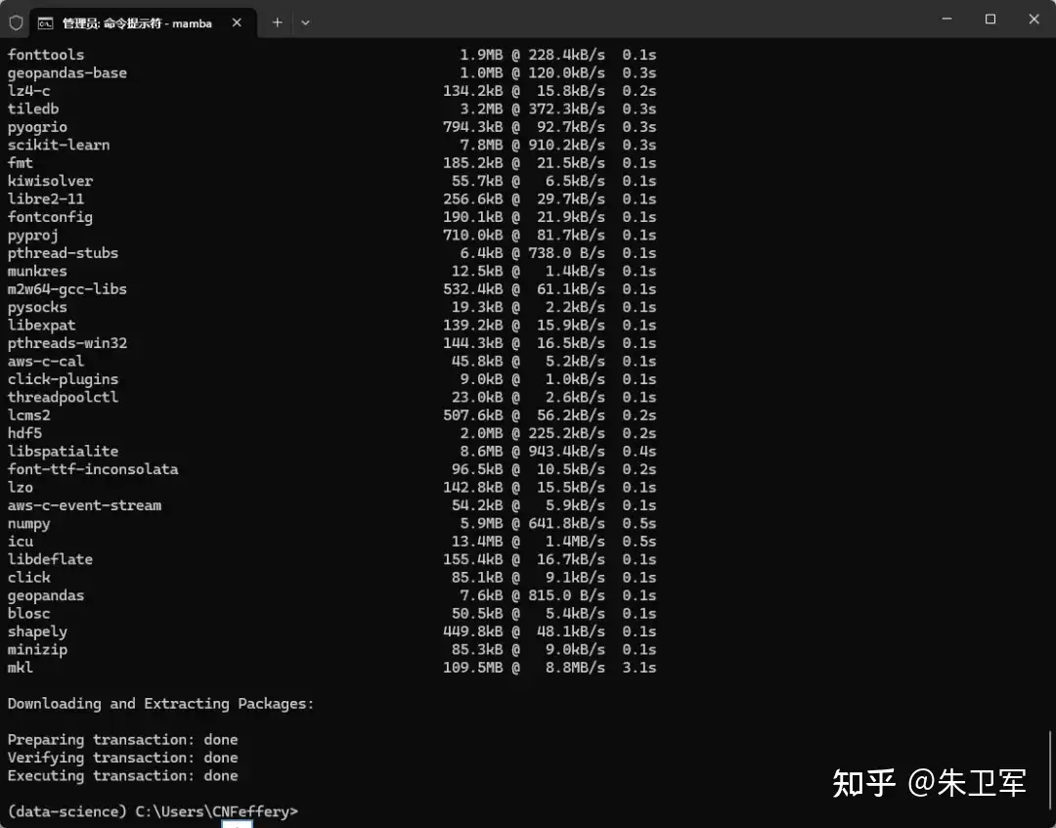The width and height of the screenshot is (1056, 828).
Task: Click the blosc package name
Action: click(28, 614)
